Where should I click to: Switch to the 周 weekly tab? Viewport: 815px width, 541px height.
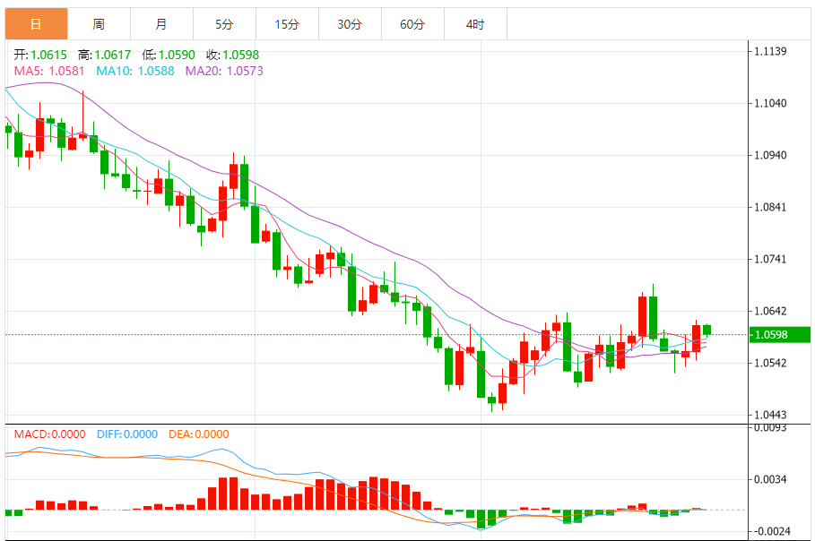point(99,24)
